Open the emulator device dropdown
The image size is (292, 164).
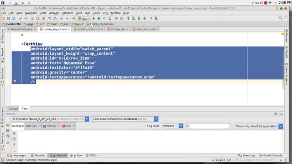87,119
